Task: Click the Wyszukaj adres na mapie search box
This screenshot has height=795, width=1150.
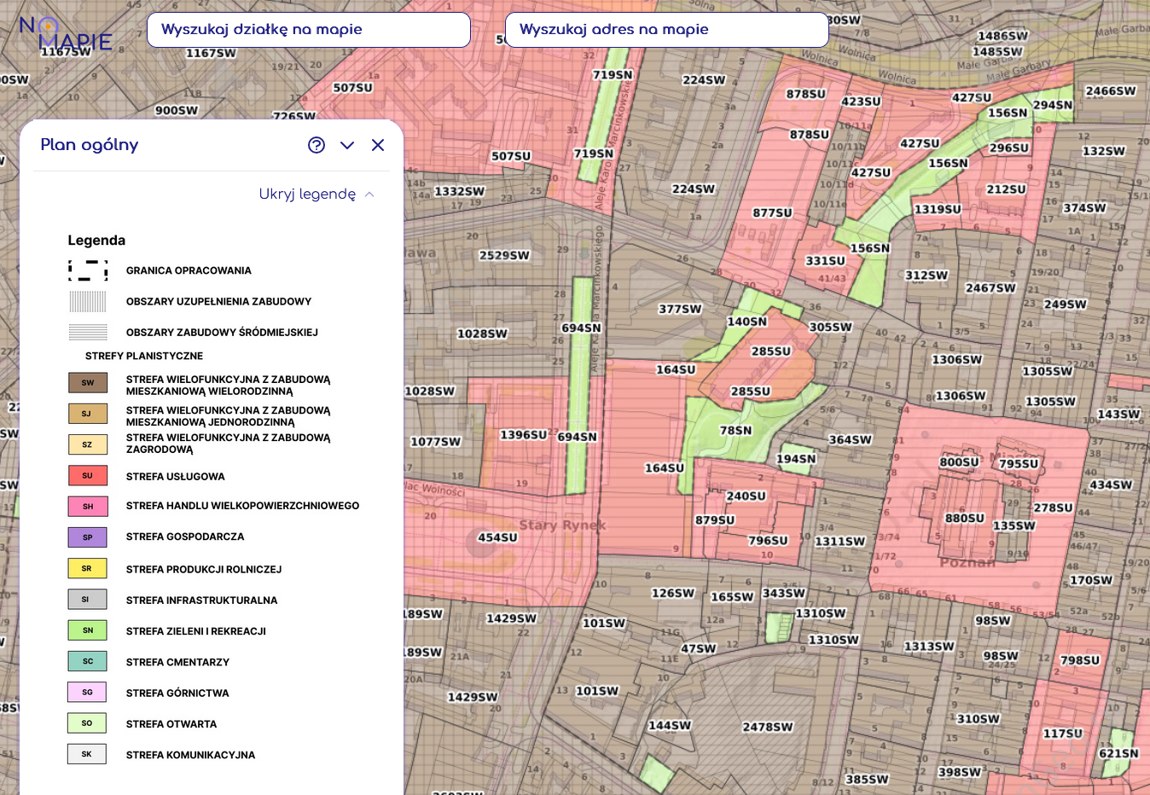Action: [x=666, y=29]
